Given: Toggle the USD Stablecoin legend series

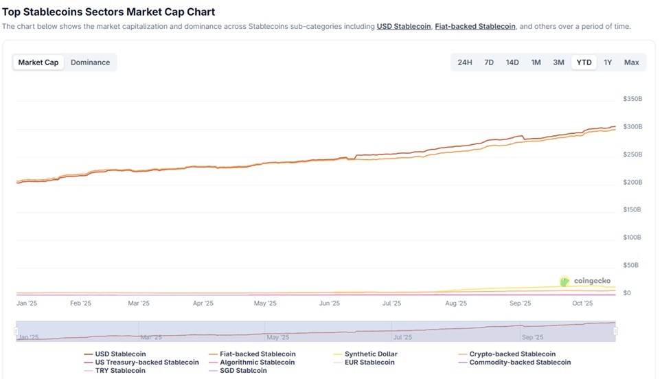Looking at the screenshot, I should 120,354.
